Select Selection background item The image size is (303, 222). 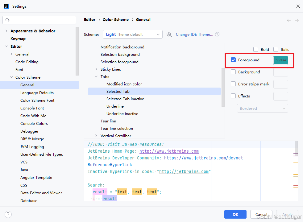[120, 55]
